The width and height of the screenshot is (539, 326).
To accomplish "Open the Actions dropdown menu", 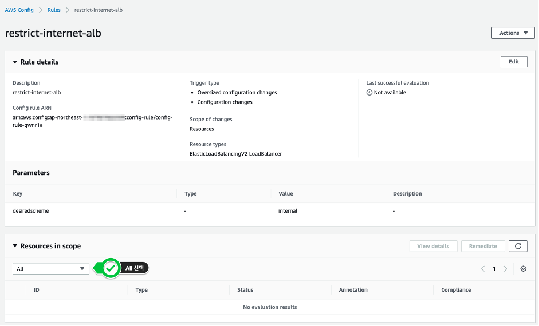I will pos(513,33).
